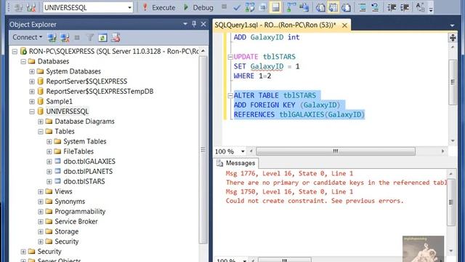This screenshot has height=262, width=465.
Task: Open the toolbar overflow options arrow
Action: (x=431, y=9)
